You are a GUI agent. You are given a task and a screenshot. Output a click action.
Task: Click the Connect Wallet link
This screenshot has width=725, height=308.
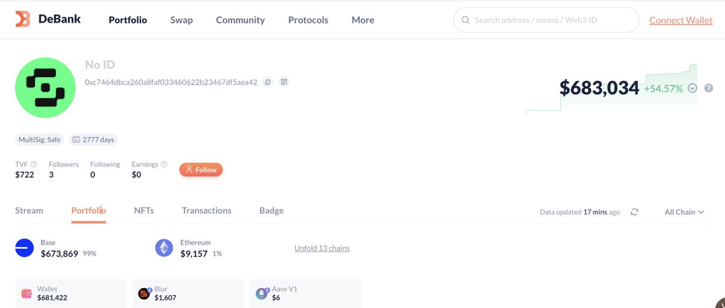pos(681,20)
